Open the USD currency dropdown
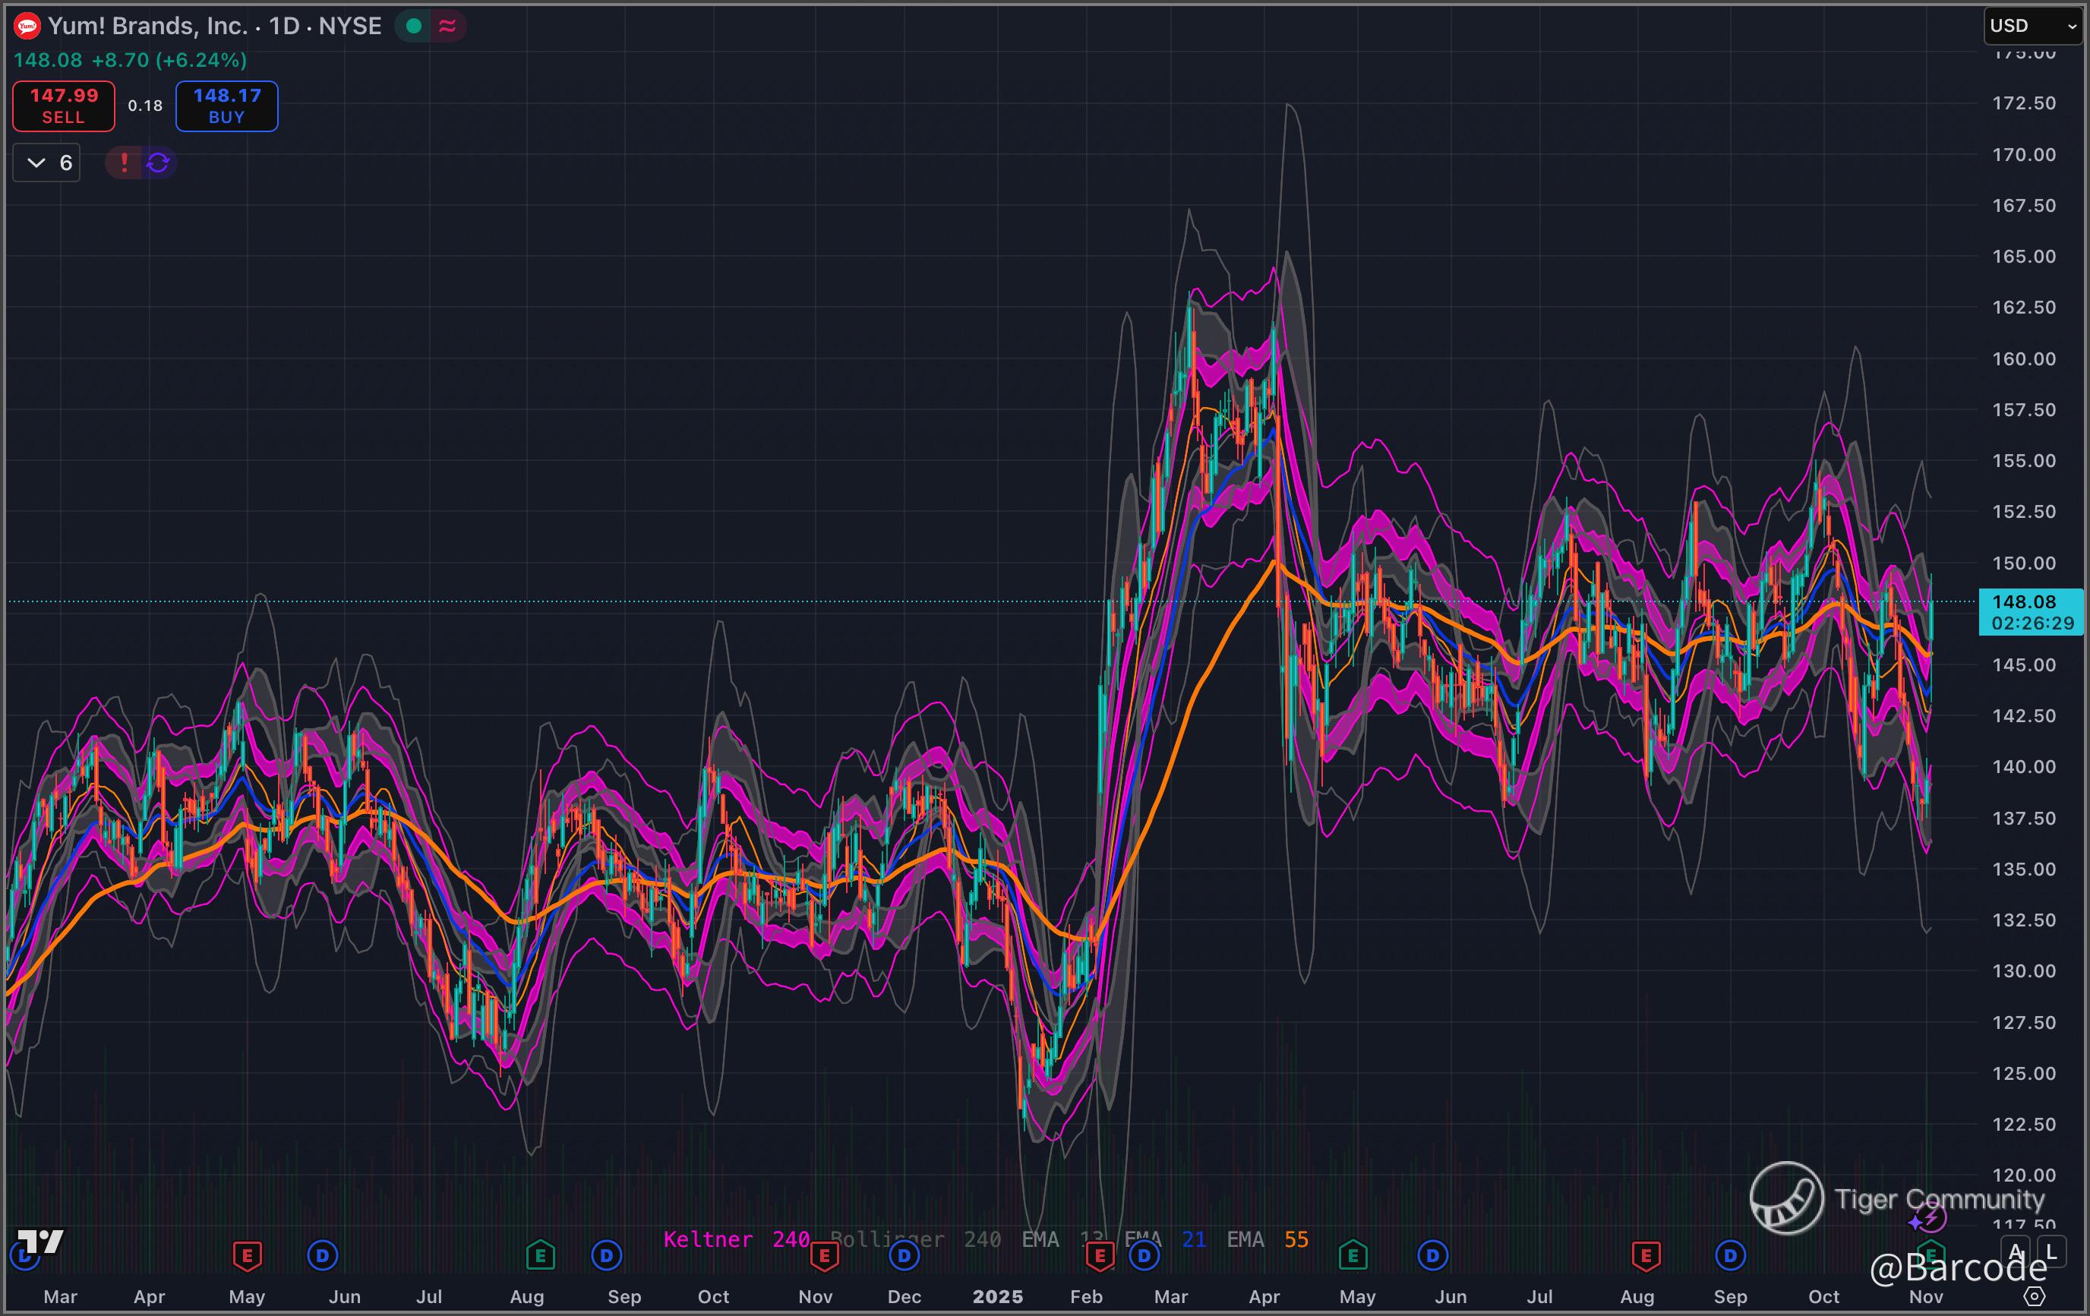 2033,25
